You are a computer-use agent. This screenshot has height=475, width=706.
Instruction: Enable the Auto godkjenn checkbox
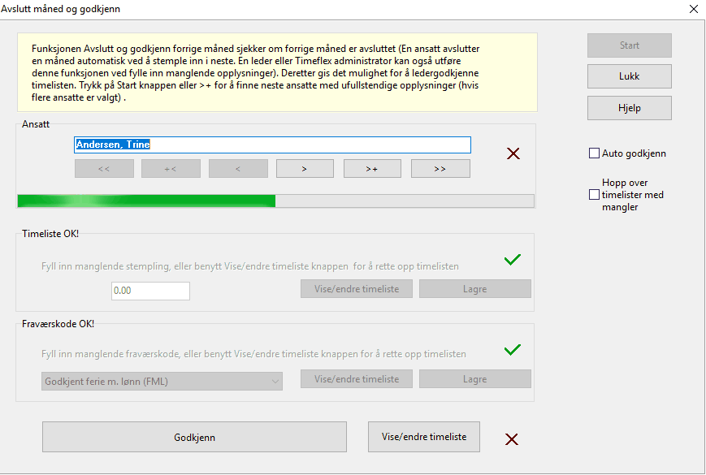(x=595, y=153)
